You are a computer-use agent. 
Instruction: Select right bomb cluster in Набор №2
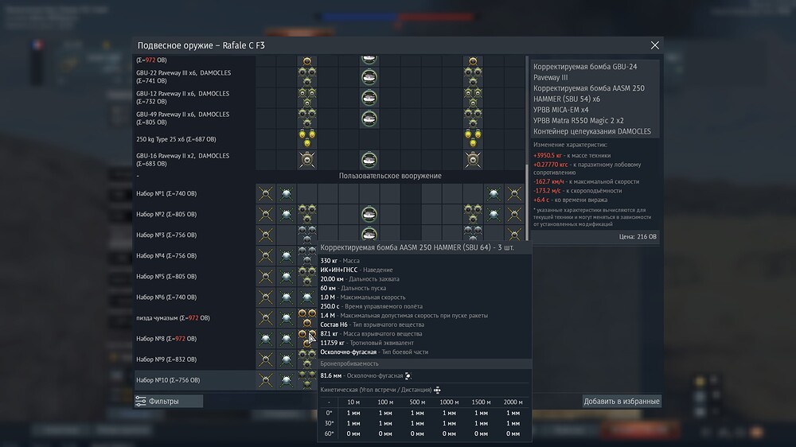pyautogui.click(x=473, y=214)
